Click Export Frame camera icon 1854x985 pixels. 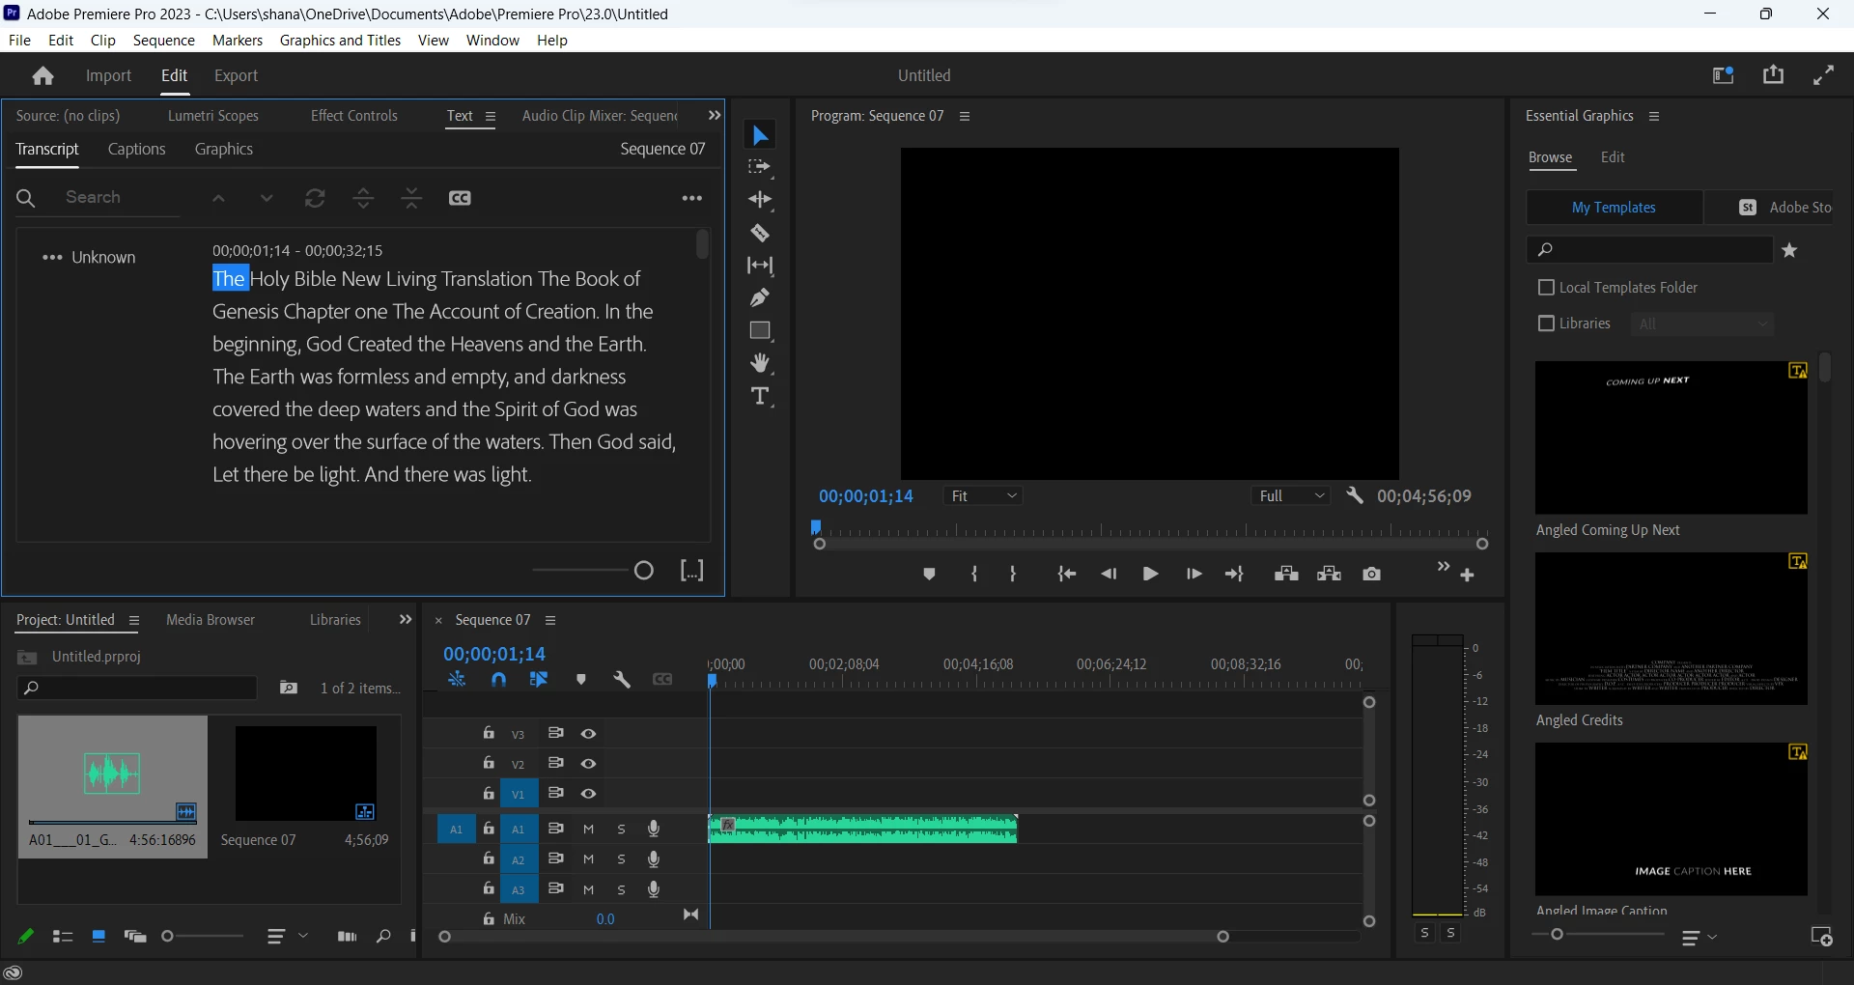coord(1371,574)
